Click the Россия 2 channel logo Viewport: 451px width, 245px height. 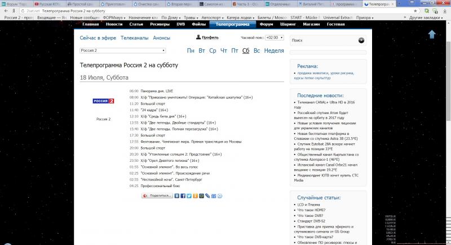103,101
